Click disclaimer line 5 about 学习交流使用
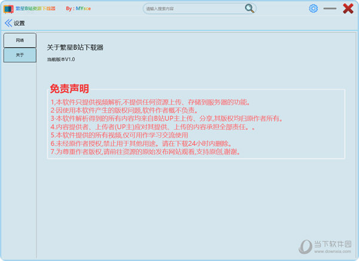Screen dimensions: 359x261 (x=119, y=135)
